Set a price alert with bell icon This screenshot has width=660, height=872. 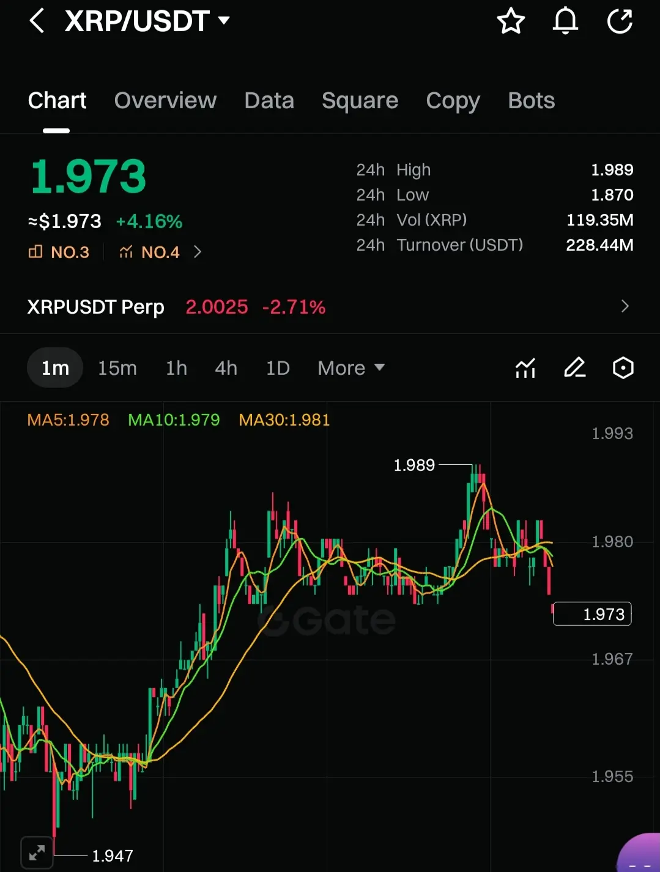565,21
